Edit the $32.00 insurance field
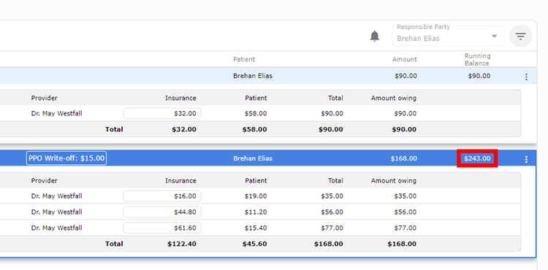 click(x=162, y=113)
